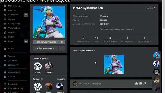Open the Друзья person icon
Viewport: 165px width, 93px height.
pos(5,19)
